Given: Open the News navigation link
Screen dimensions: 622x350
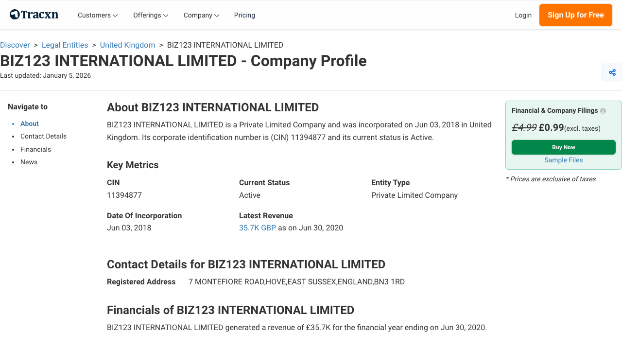Looking at the screenshot, I should (x=29, y=162).
